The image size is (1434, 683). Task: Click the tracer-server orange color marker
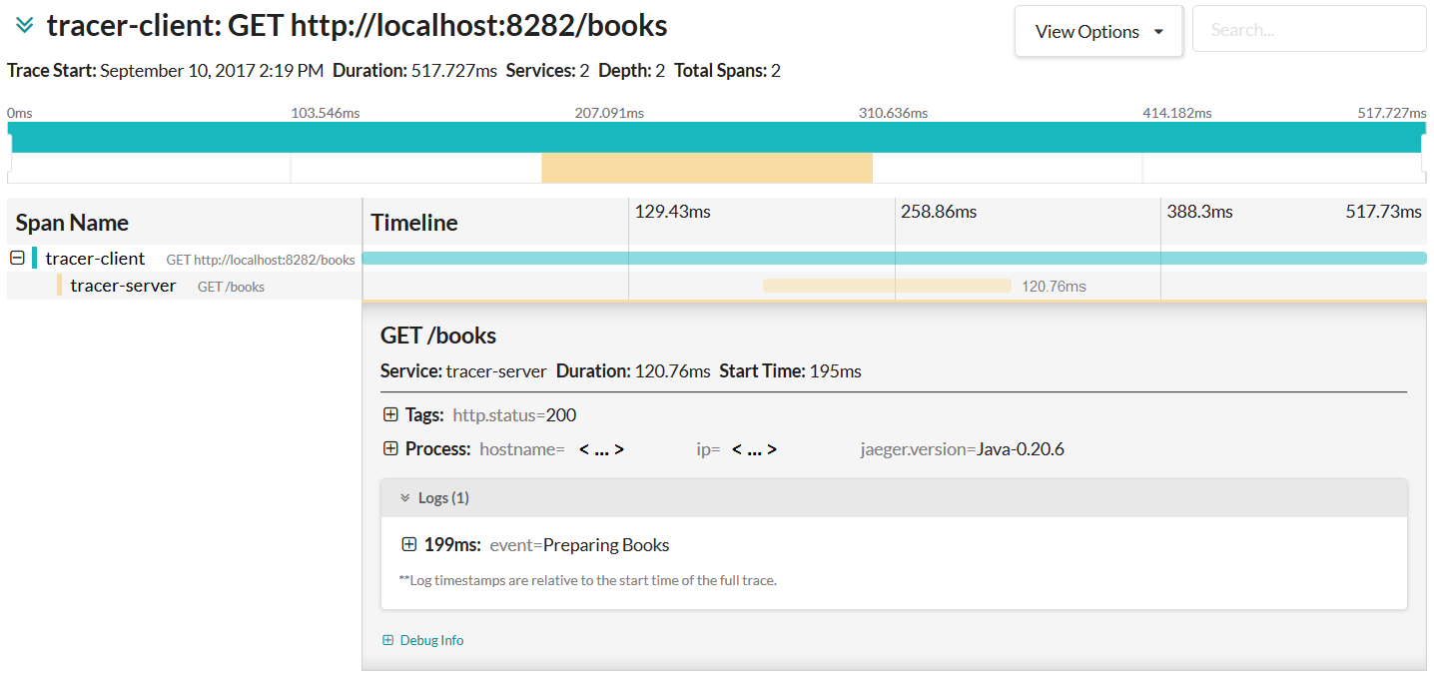coord(60,286)
